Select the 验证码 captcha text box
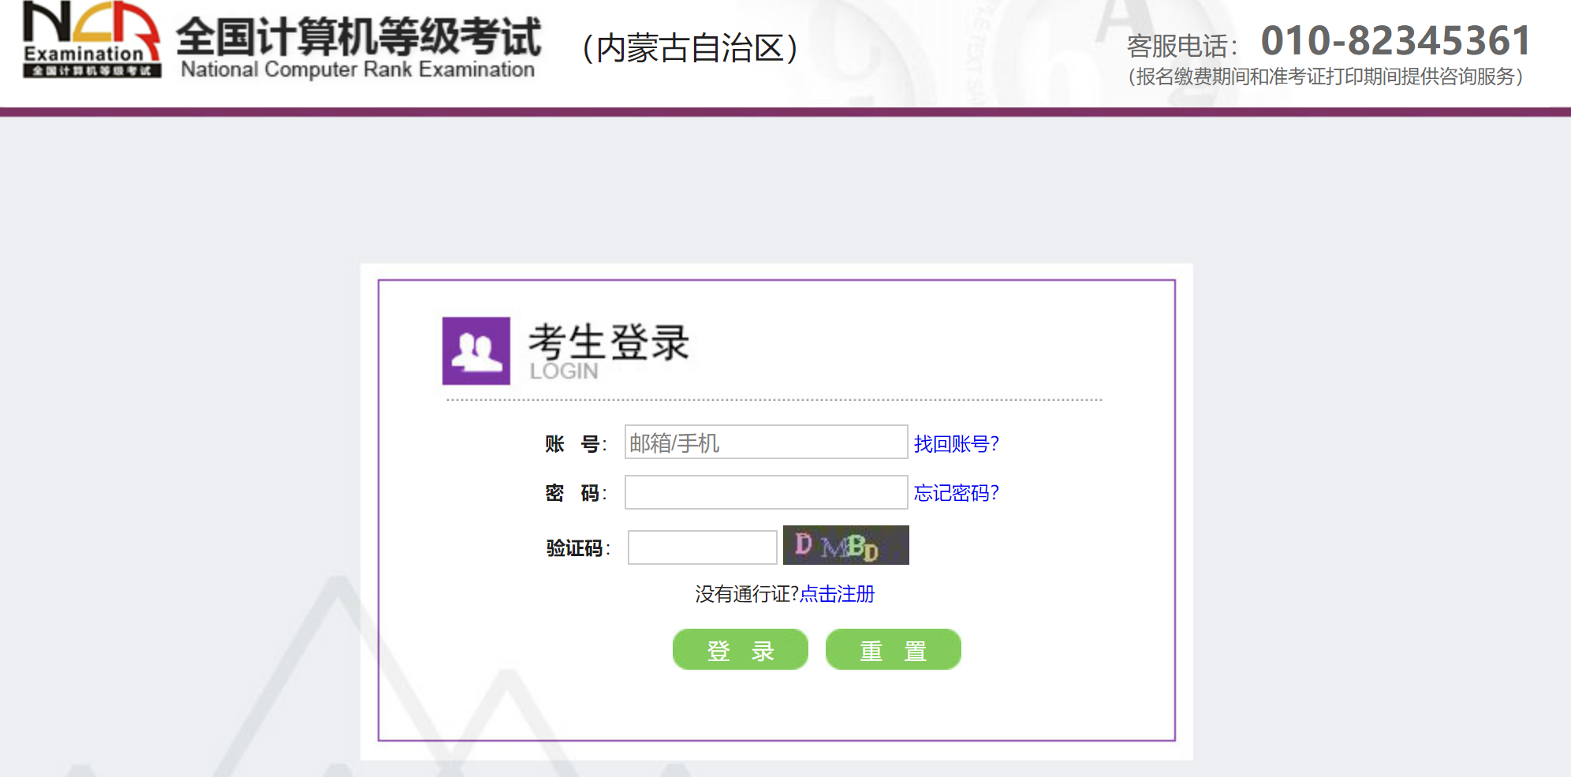Screen dimensions: 1571x777 click(702, 547)
